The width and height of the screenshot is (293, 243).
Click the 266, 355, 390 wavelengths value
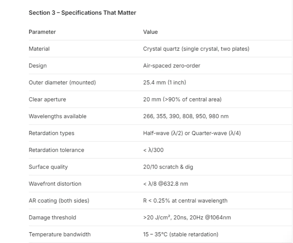(x=186, y=116)
